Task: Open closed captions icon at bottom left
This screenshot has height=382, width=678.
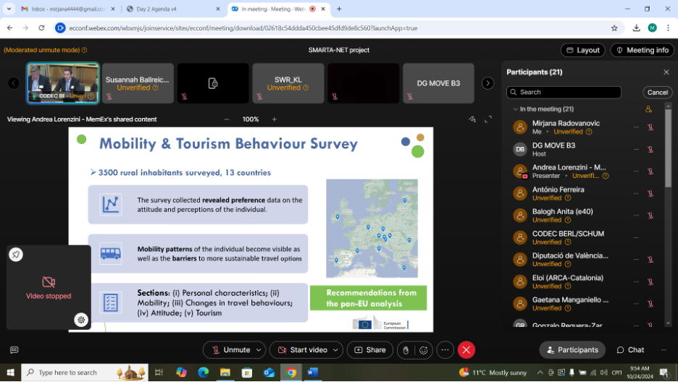Action: (14, 350)
